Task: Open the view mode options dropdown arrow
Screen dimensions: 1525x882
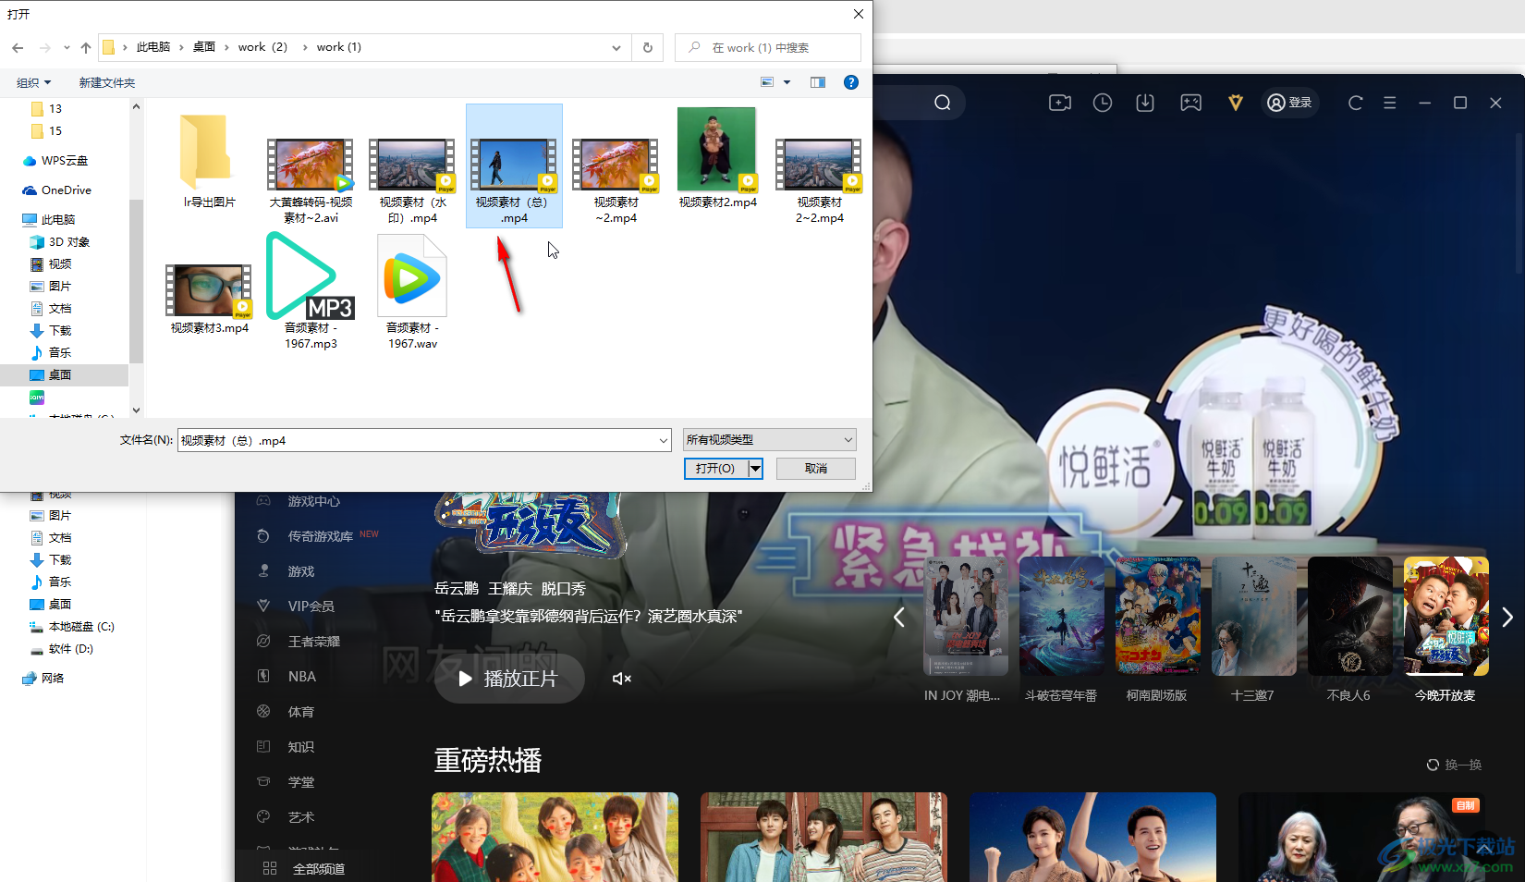Action: 787,82
